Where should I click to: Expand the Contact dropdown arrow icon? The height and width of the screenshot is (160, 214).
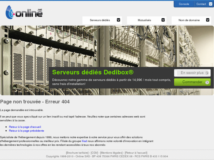pyautogui.click(x=210, y=4)
